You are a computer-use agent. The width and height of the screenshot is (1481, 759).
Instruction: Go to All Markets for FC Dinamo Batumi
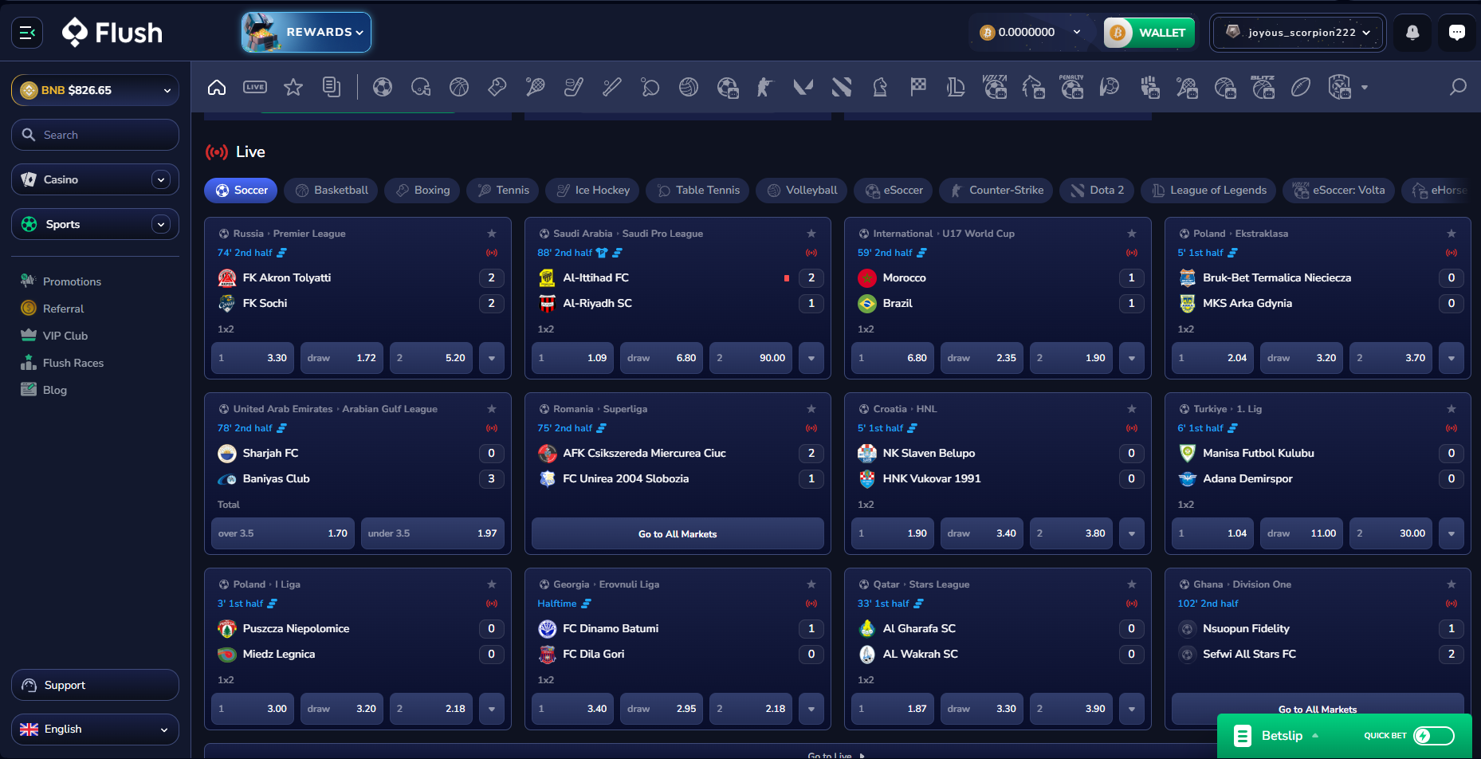(x=677, y=533)
